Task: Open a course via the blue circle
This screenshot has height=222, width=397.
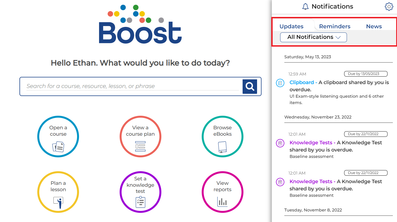Action: click(58, 137)
